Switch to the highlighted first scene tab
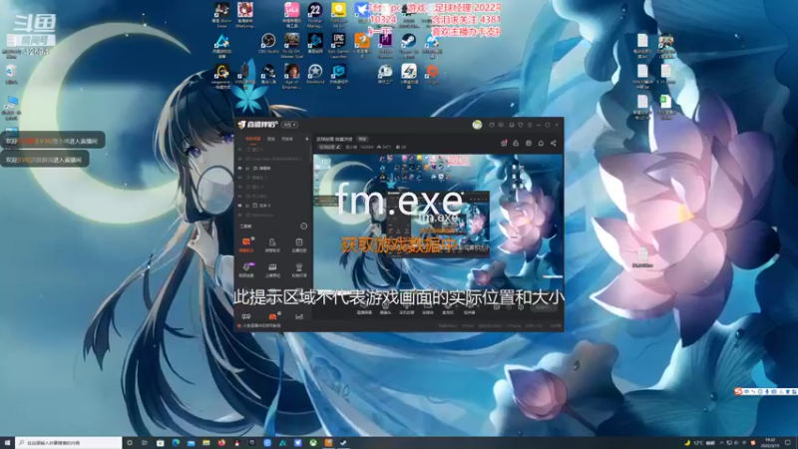Viewport: 798px width, 449px height. (x=253, y=139)
